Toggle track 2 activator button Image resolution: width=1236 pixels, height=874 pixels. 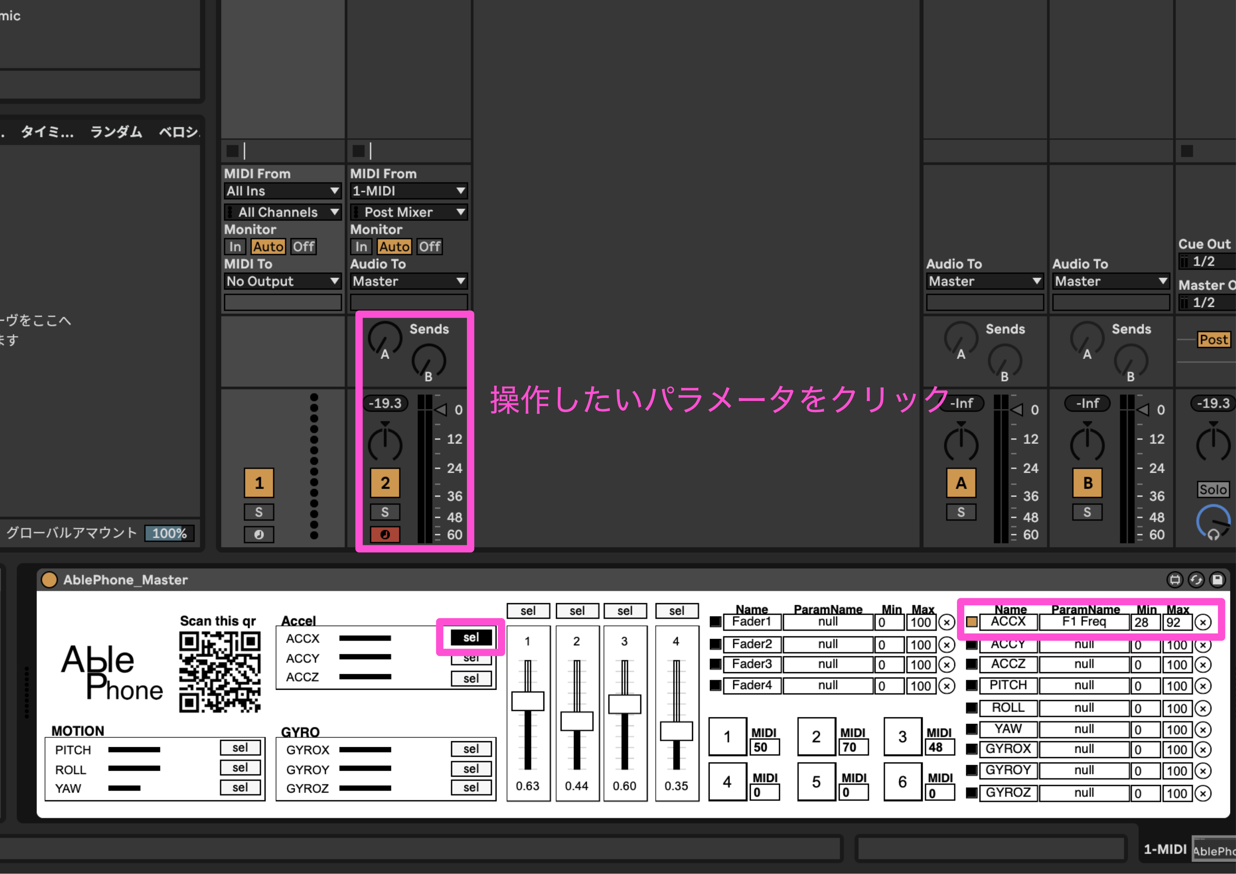(x=385, y=483)
